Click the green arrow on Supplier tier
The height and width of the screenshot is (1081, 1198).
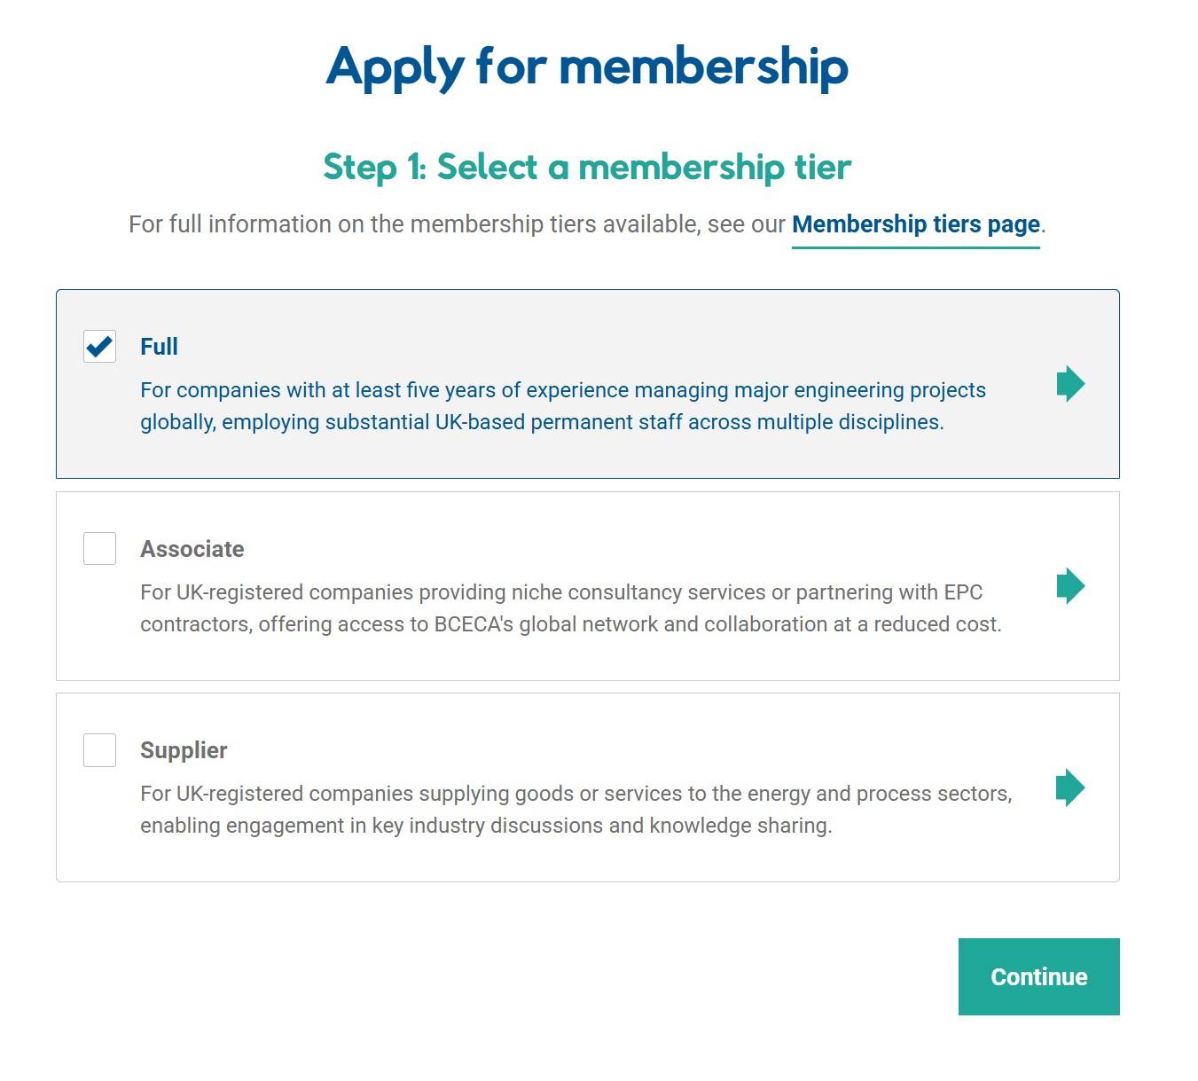pos(1070,787)
